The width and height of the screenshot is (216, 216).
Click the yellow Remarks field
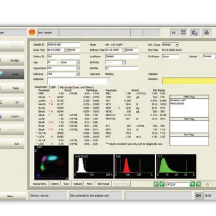[189, 81]
